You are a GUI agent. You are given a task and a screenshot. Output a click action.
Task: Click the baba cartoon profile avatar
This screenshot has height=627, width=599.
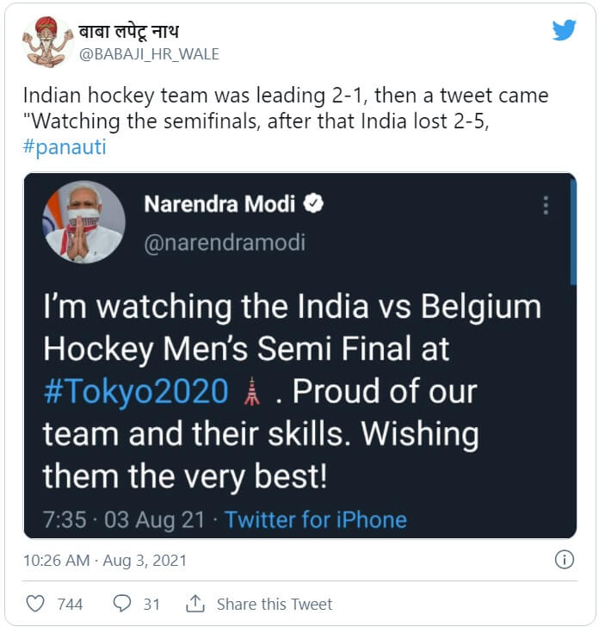pyautogui.click(x=47, y=41)
